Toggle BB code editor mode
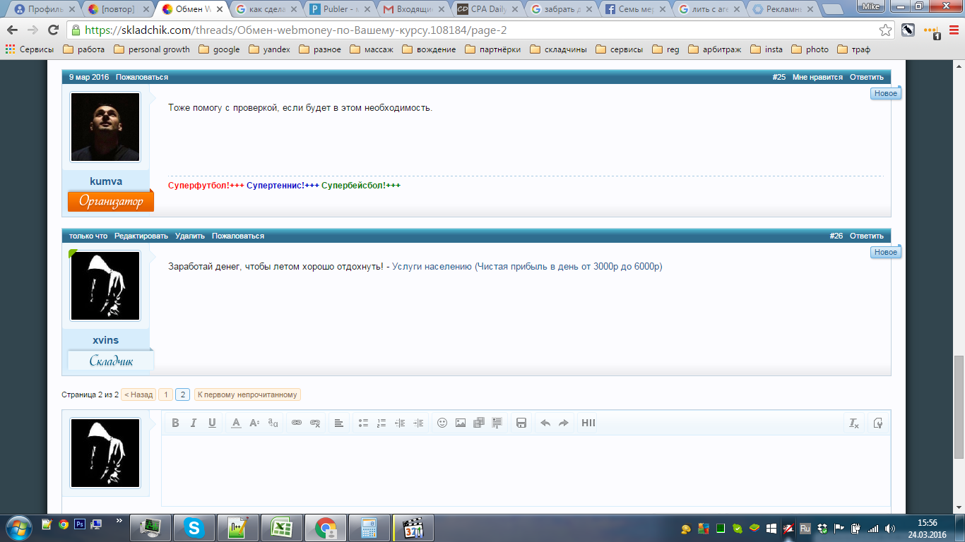 point(878,423)
